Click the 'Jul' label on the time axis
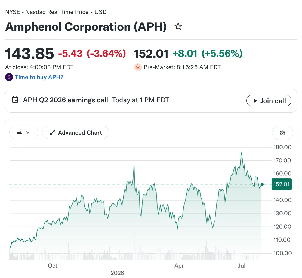 (242, 266)
